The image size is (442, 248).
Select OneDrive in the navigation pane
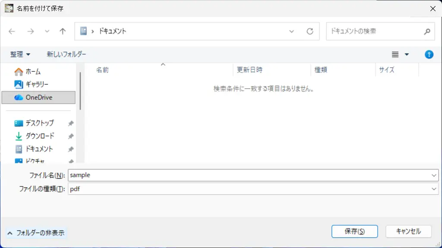pos(38,97)
